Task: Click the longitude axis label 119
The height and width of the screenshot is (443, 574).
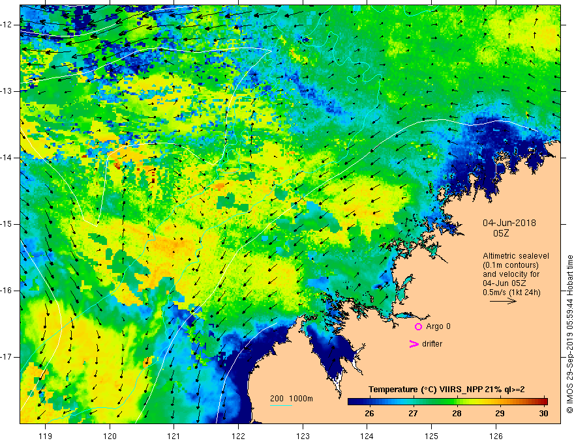Action: point(46,436)
